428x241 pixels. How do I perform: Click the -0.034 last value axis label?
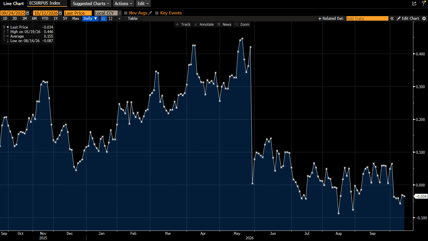[421, 196]
